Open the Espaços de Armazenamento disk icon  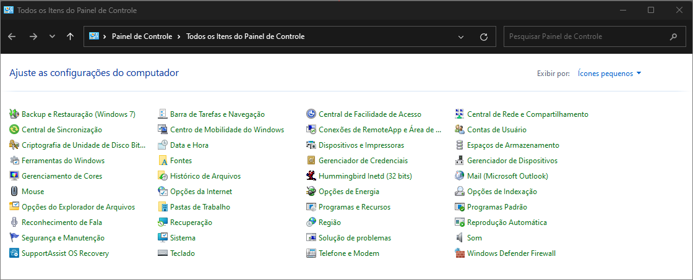pyautogui.click(x=460, y=145)
